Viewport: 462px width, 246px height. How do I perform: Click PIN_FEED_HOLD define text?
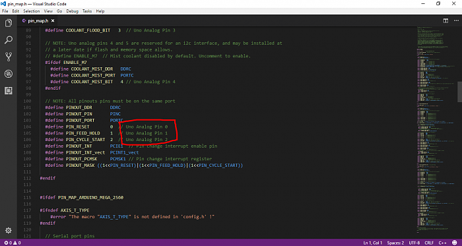[82, 133]
